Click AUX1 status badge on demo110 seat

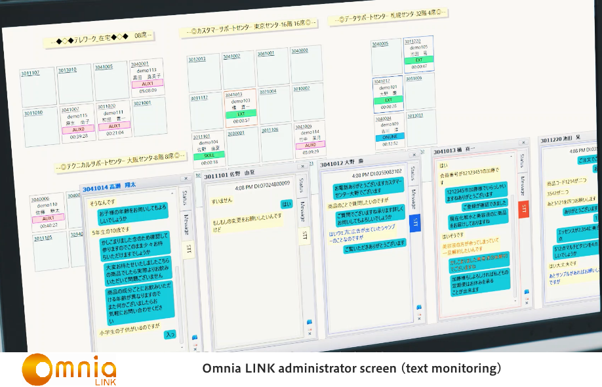point(49,218)
